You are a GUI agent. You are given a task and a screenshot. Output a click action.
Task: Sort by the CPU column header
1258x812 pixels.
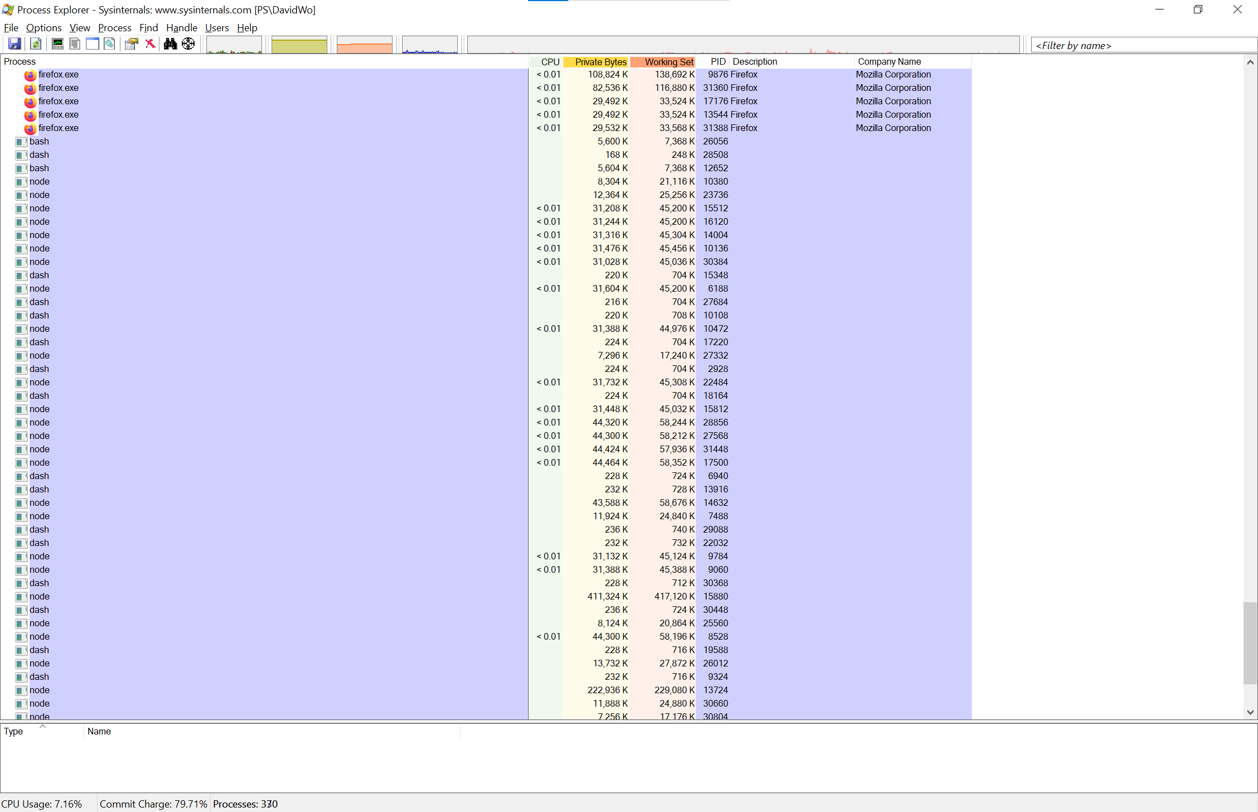(x=545, y=62)
